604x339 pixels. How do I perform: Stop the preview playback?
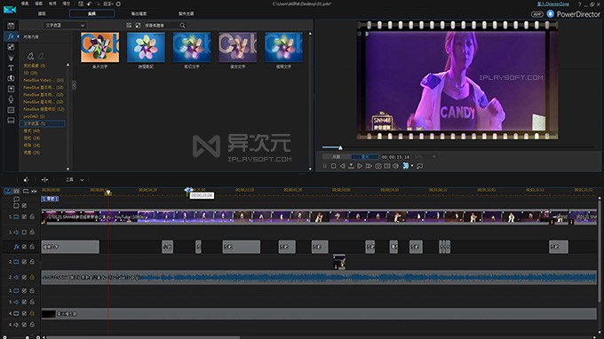pyautogui.click(x=334, y=166)
